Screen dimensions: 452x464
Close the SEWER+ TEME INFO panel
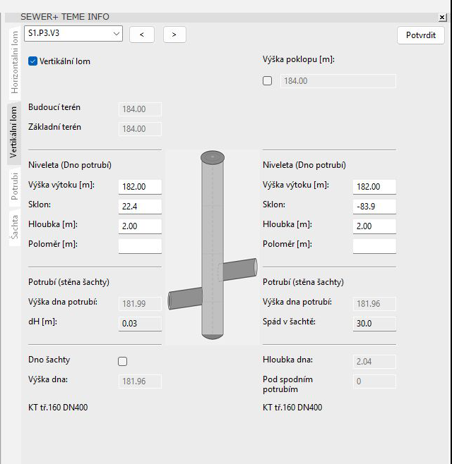click(442, 17)
